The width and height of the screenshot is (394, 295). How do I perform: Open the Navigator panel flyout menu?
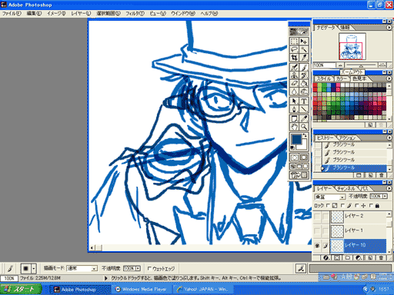(x=389, y=28)
